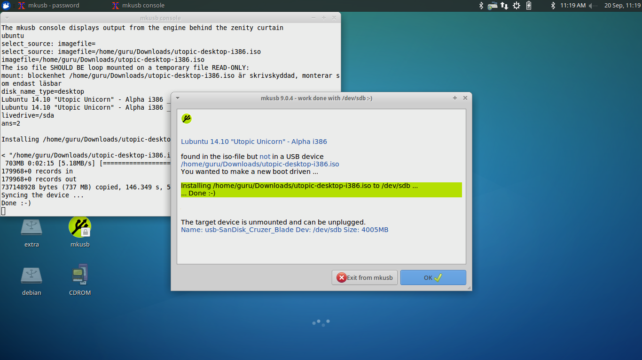Click 'found in the iso-file but not in a USB device' line
Image resolution: width=642 pixels, height=360 pixels.
point(252,157)
